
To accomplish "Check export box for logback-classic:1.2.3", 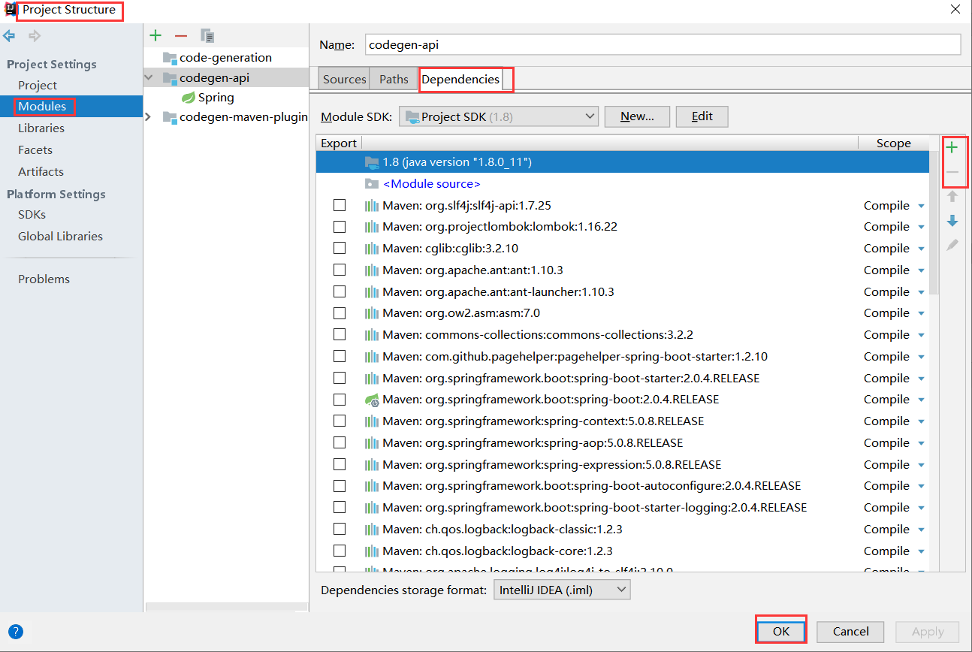I will point(340,529).
